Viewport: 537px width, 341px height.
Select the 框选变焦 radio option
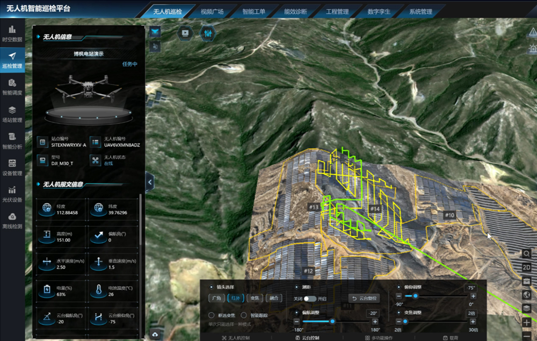(212, 315)
